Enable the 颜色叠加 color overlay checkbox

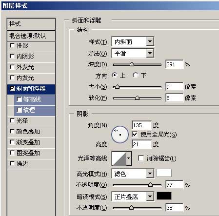click(12, 132)
